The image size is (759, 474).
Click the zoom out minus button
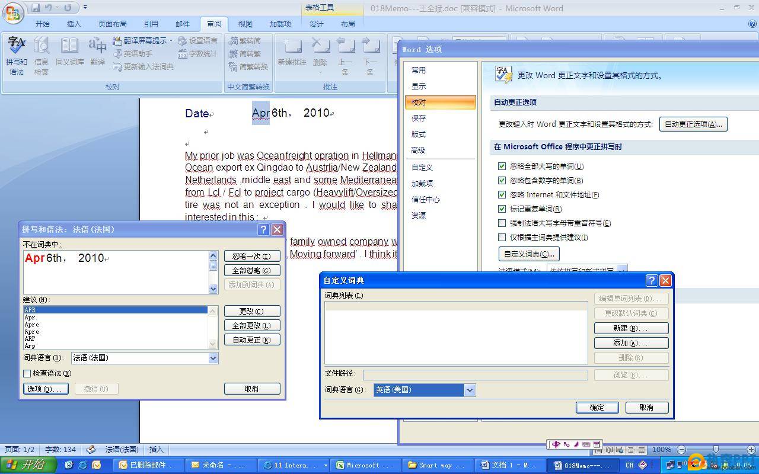tap(681, 450)
